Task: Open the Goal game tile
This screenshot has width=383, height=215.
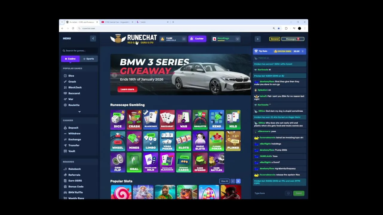Action: point(134,163)
